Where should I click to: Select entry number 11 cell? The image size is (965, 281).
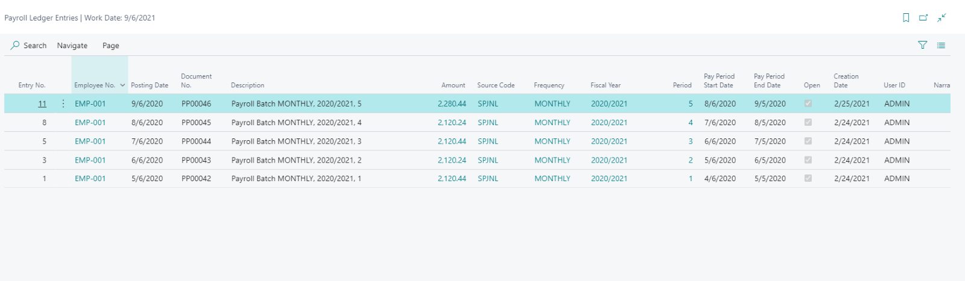42,103
